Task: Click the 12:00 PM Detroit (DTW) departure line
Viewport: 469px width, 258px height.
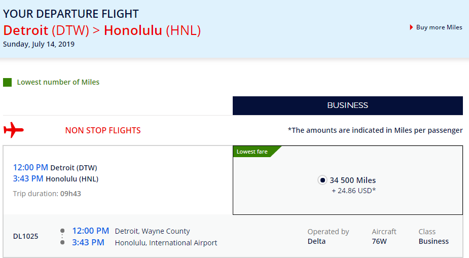Action: 55,167
